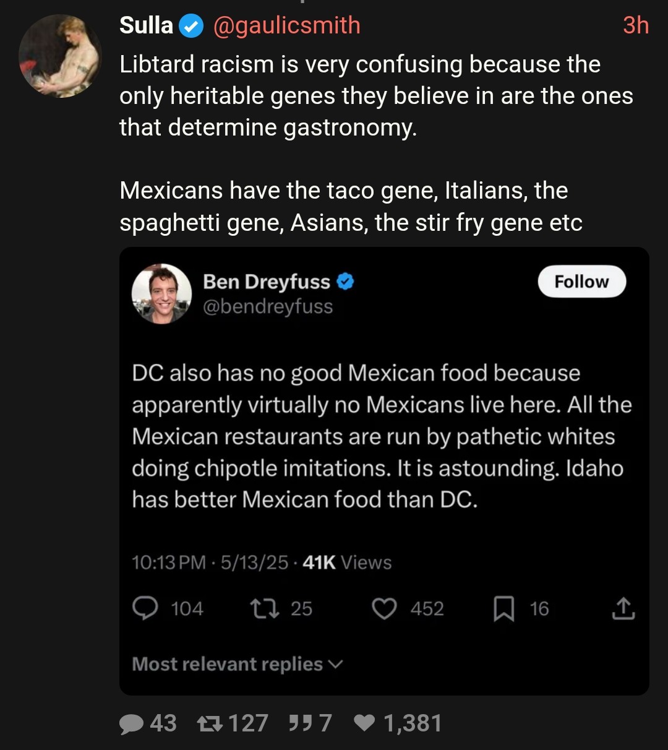
Task: Bookmark the embedded tweet
Action: 504,609
